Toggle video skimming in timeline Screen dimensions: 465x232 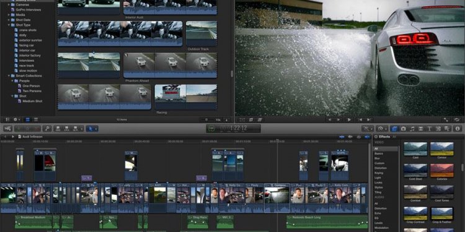342,137
